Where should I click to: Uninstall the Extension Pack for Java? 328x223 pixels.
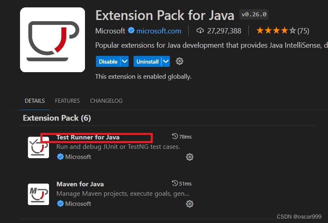[147, 62]
